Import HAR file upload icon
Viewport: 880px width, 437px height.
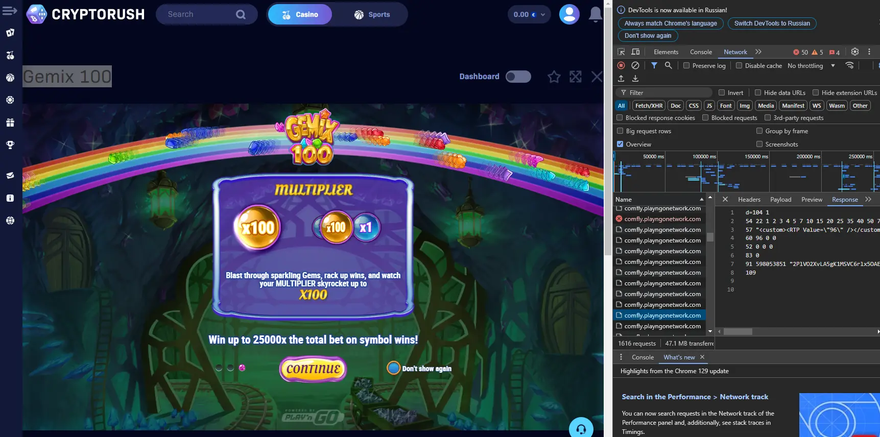[x=621, y=78]
